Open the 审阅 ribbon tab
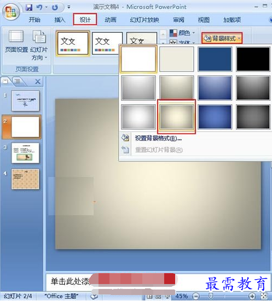This screenshot has width=272, height=301. (x=178, y=20)
